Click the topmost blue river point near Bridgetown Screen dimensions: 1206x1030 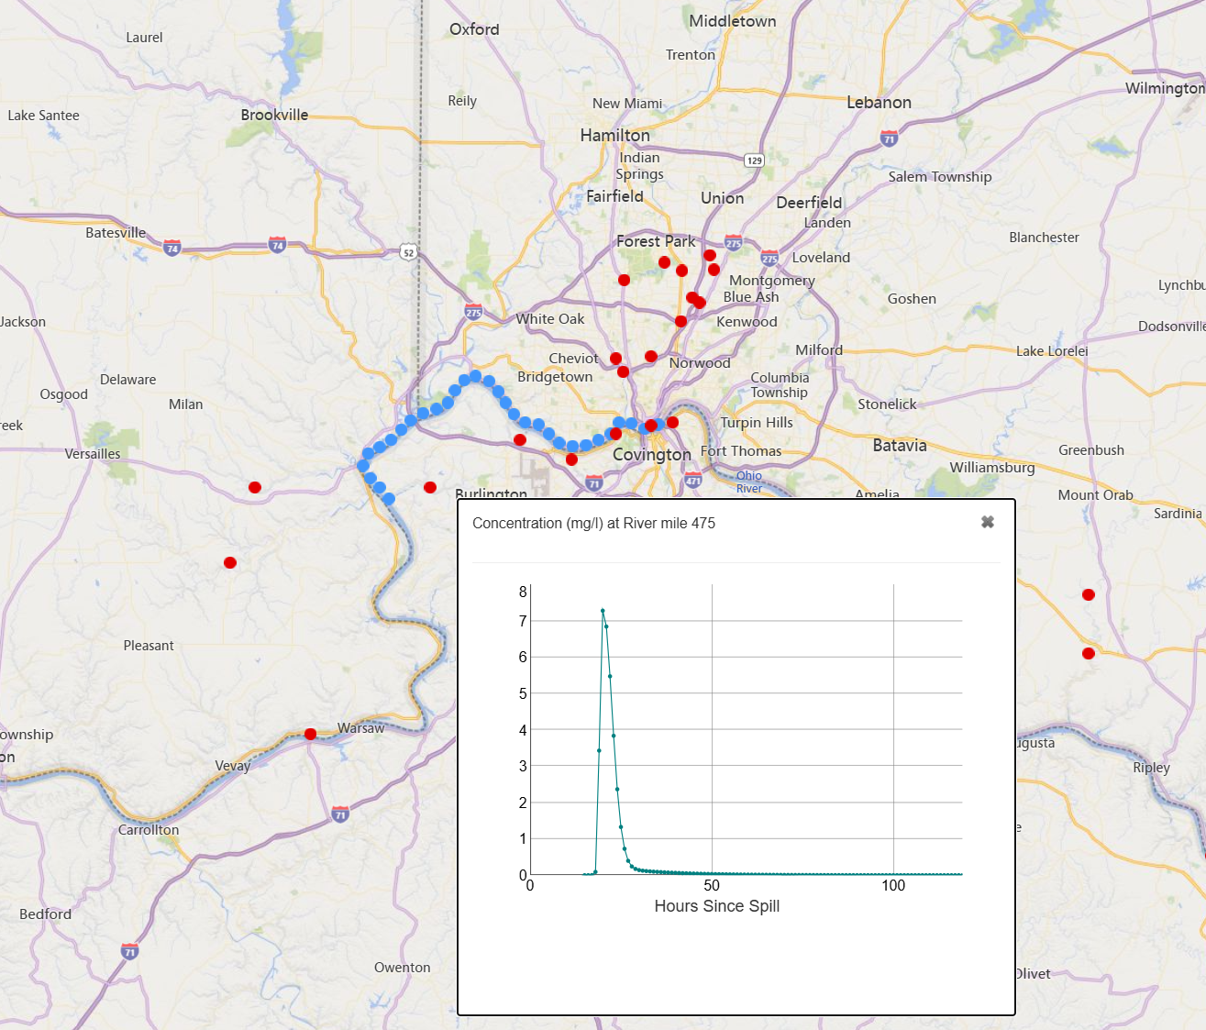pos(475,376)
